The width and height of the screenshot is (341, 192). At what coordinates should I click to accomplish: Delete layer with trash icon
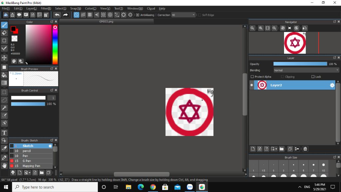coord(305,149)
